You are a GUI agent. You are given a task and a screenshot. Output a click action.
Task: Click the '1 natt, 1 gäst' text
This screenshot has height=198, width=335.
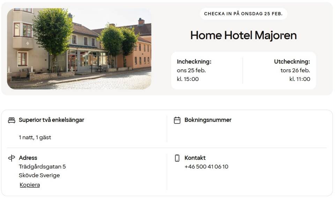click(35, 138)
